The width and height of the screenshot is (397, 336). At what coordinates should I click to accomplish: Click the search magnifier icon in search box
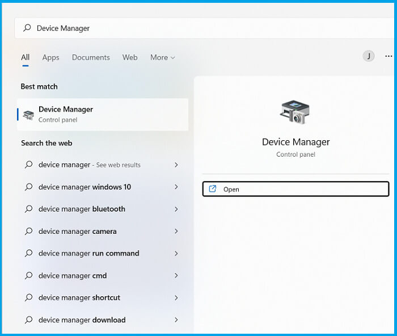point(27,28)
